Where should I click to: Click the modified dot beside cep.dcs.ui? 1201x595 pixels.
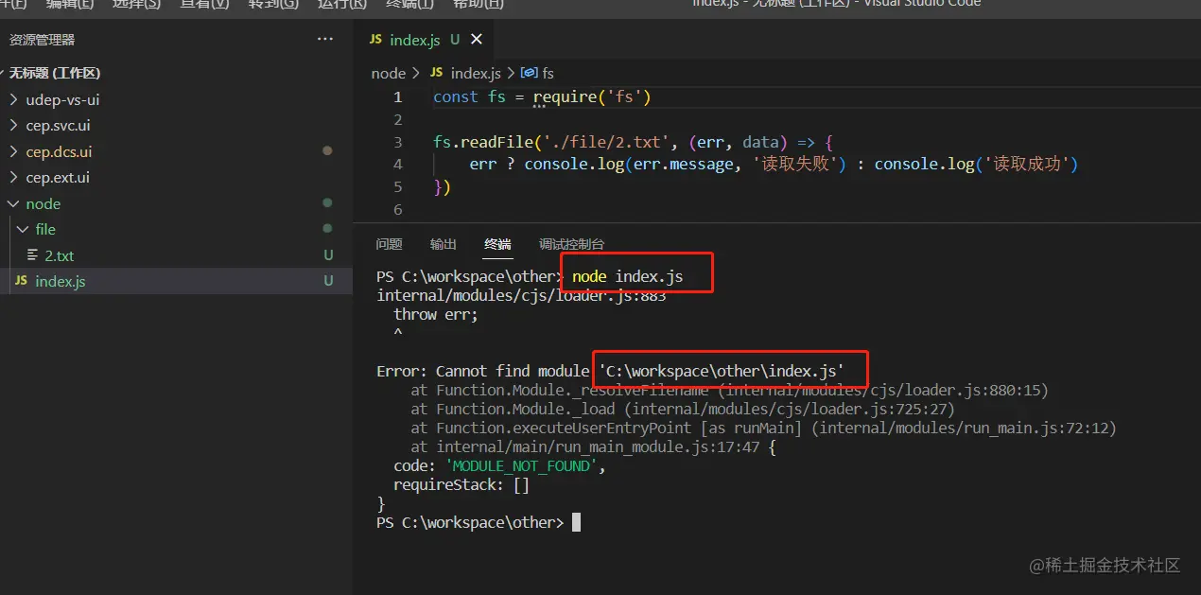pyautogui.click(x=327, y=150)
